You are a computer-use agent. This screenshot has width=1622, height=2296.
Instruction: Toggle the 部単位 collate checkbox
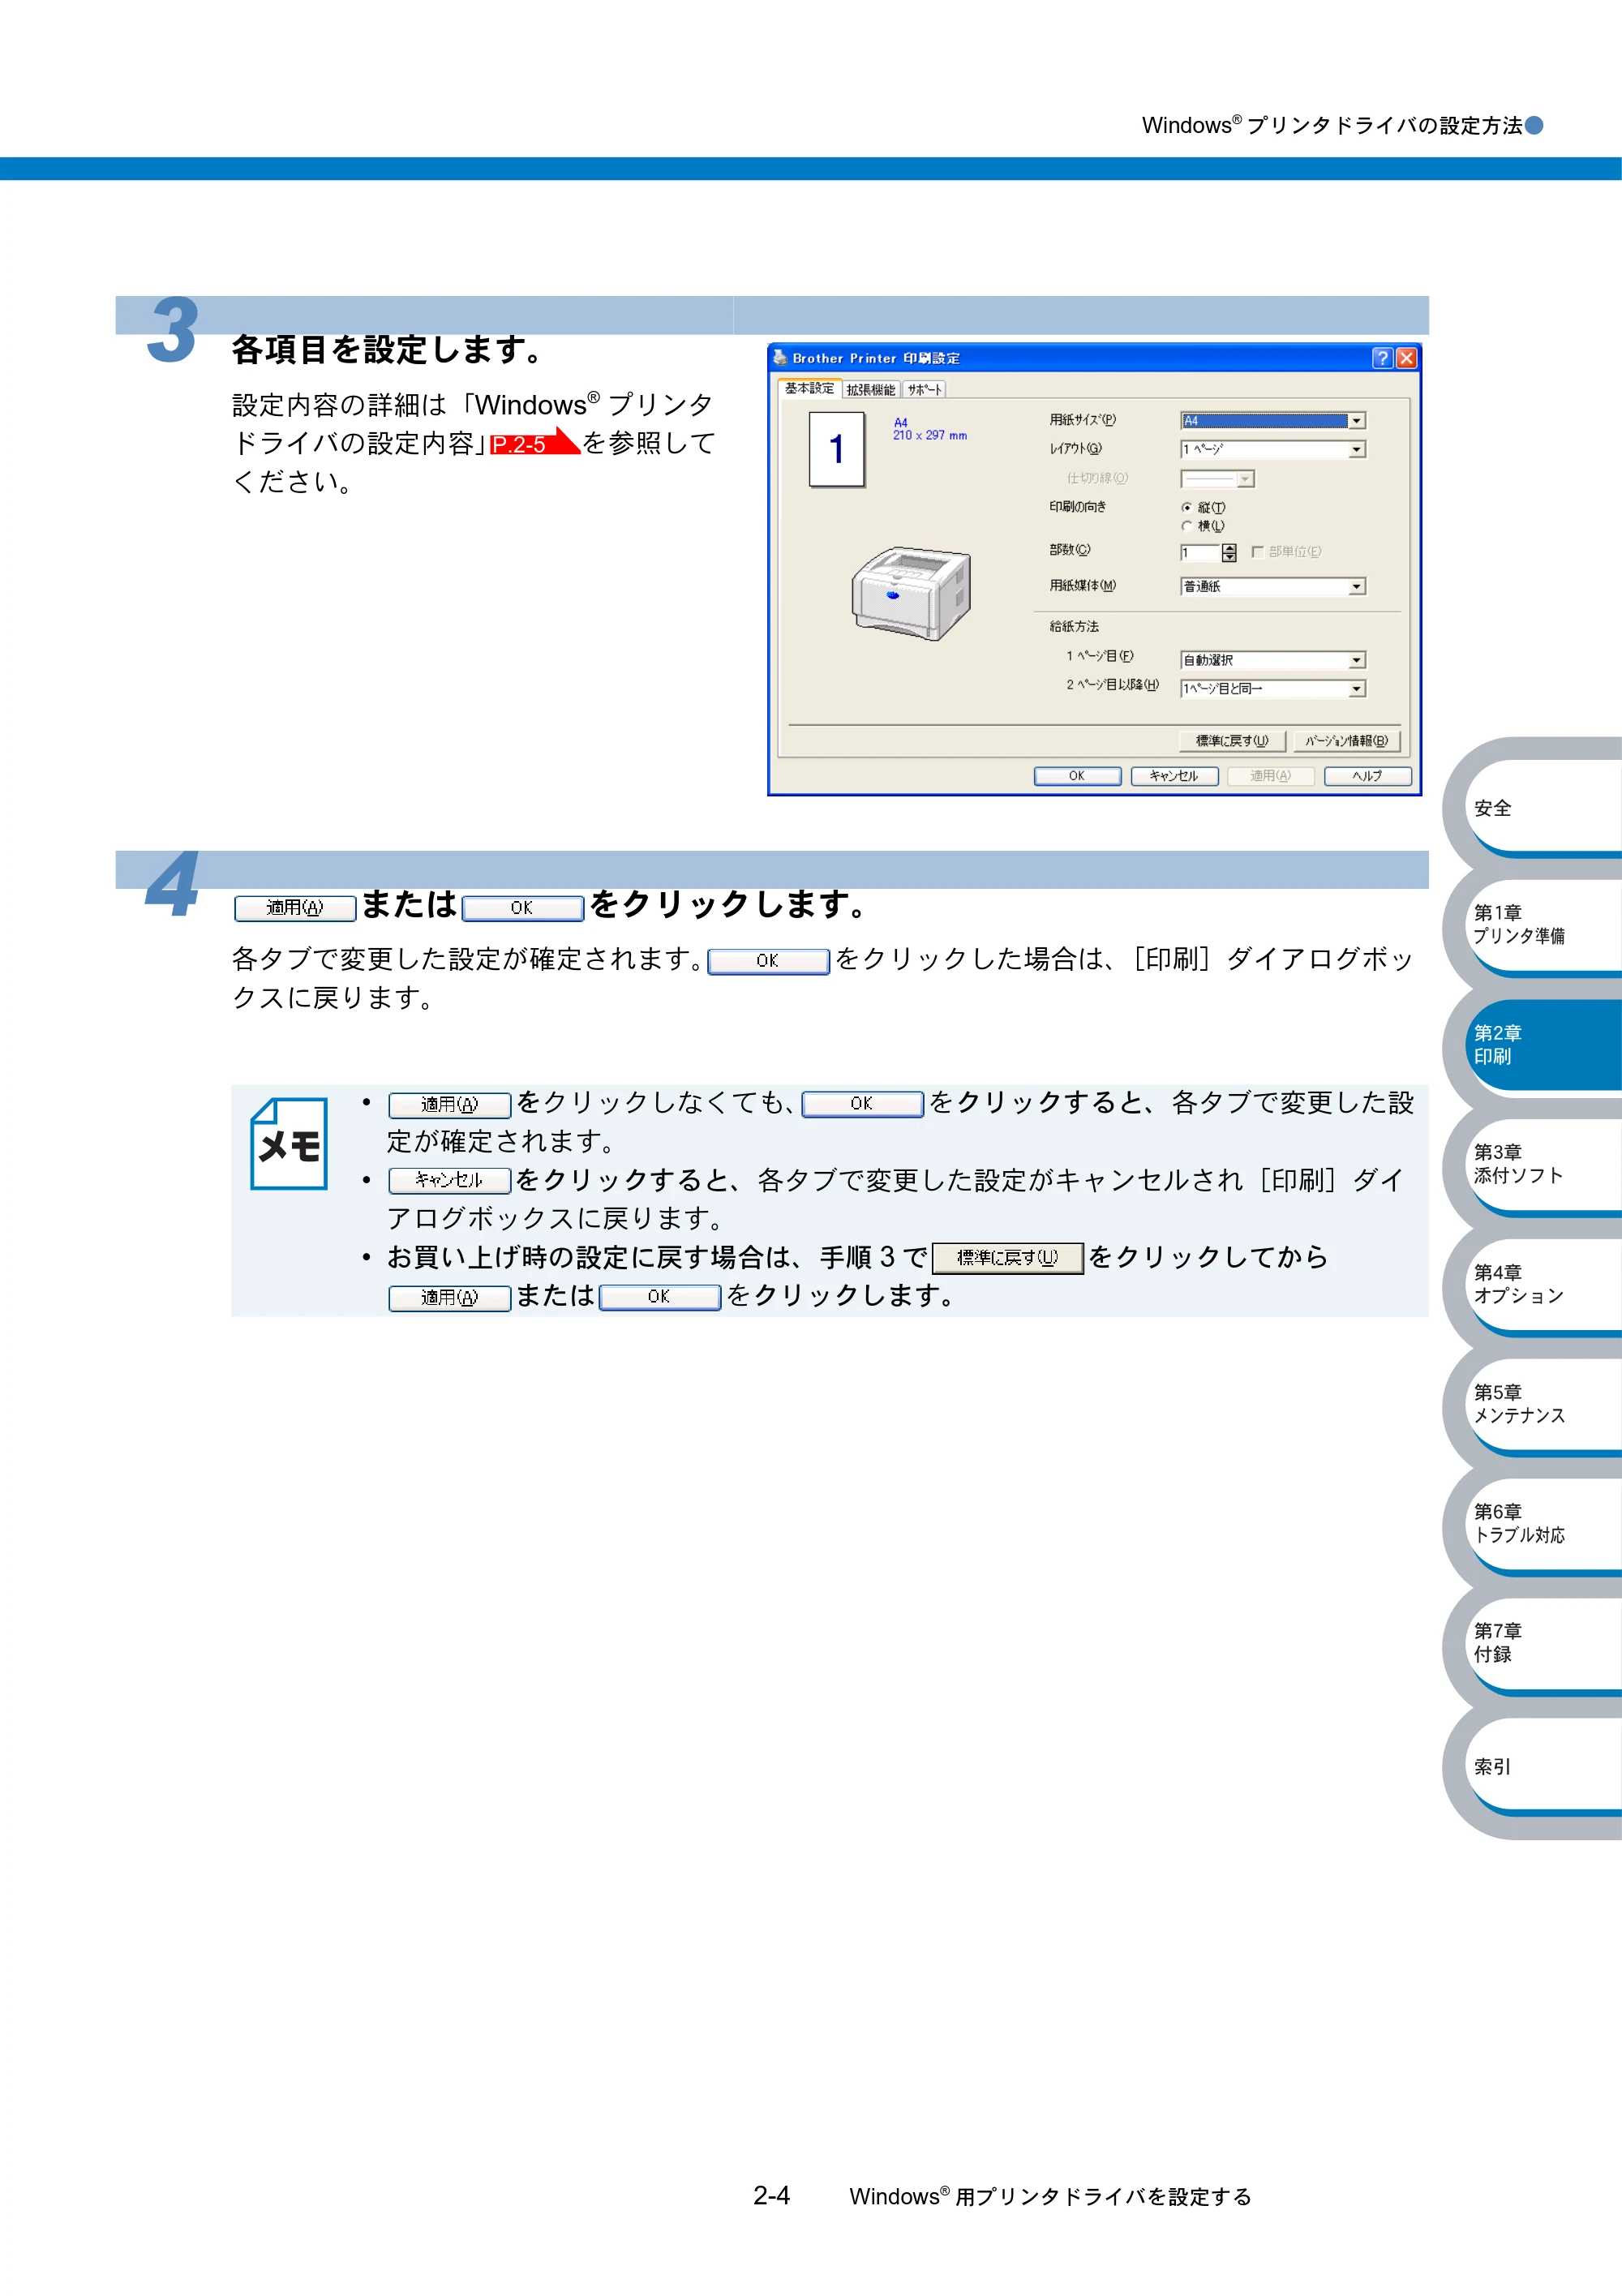point(1258,551)
